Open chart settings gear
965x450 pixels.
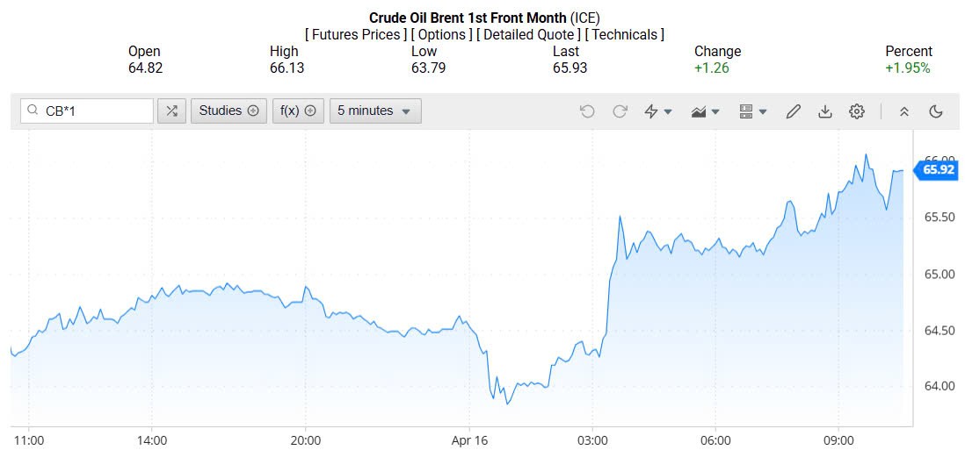[857, 111]
